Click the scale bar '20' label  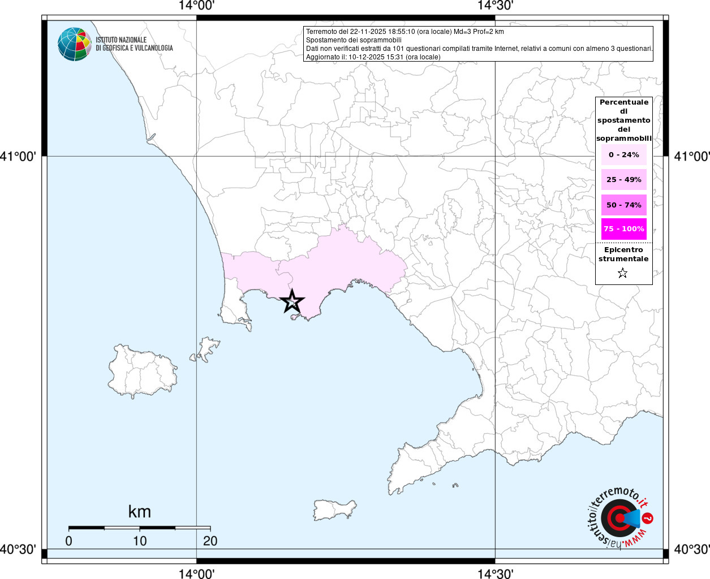[210, 541]
